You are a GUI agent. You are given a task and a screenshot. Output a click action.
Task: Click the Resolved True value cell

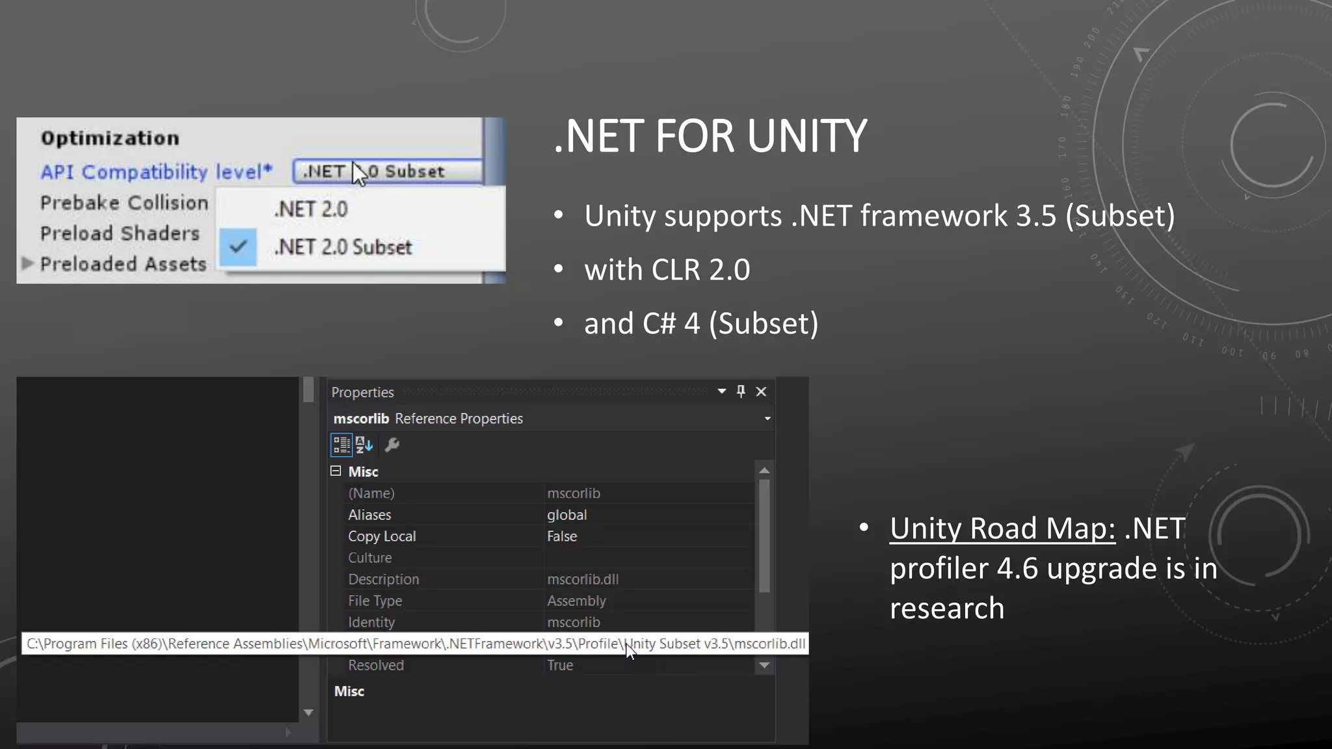[x=560, y=665]
